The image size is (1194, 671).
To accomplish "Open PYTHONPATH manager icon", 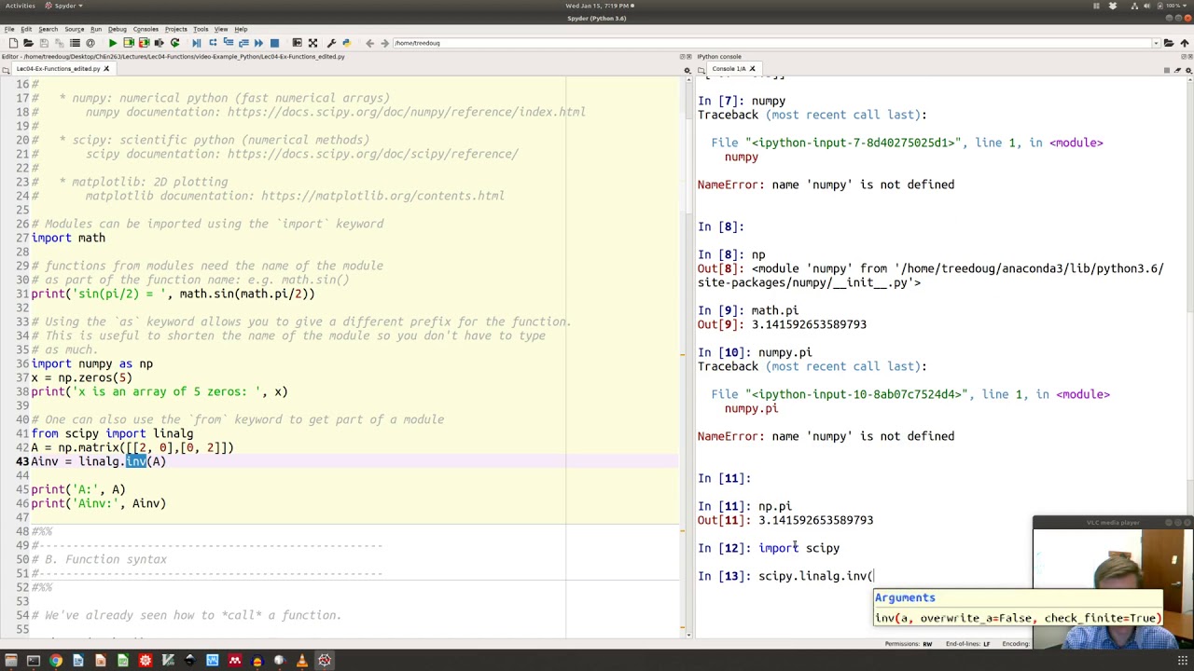I will pos(346,43).
